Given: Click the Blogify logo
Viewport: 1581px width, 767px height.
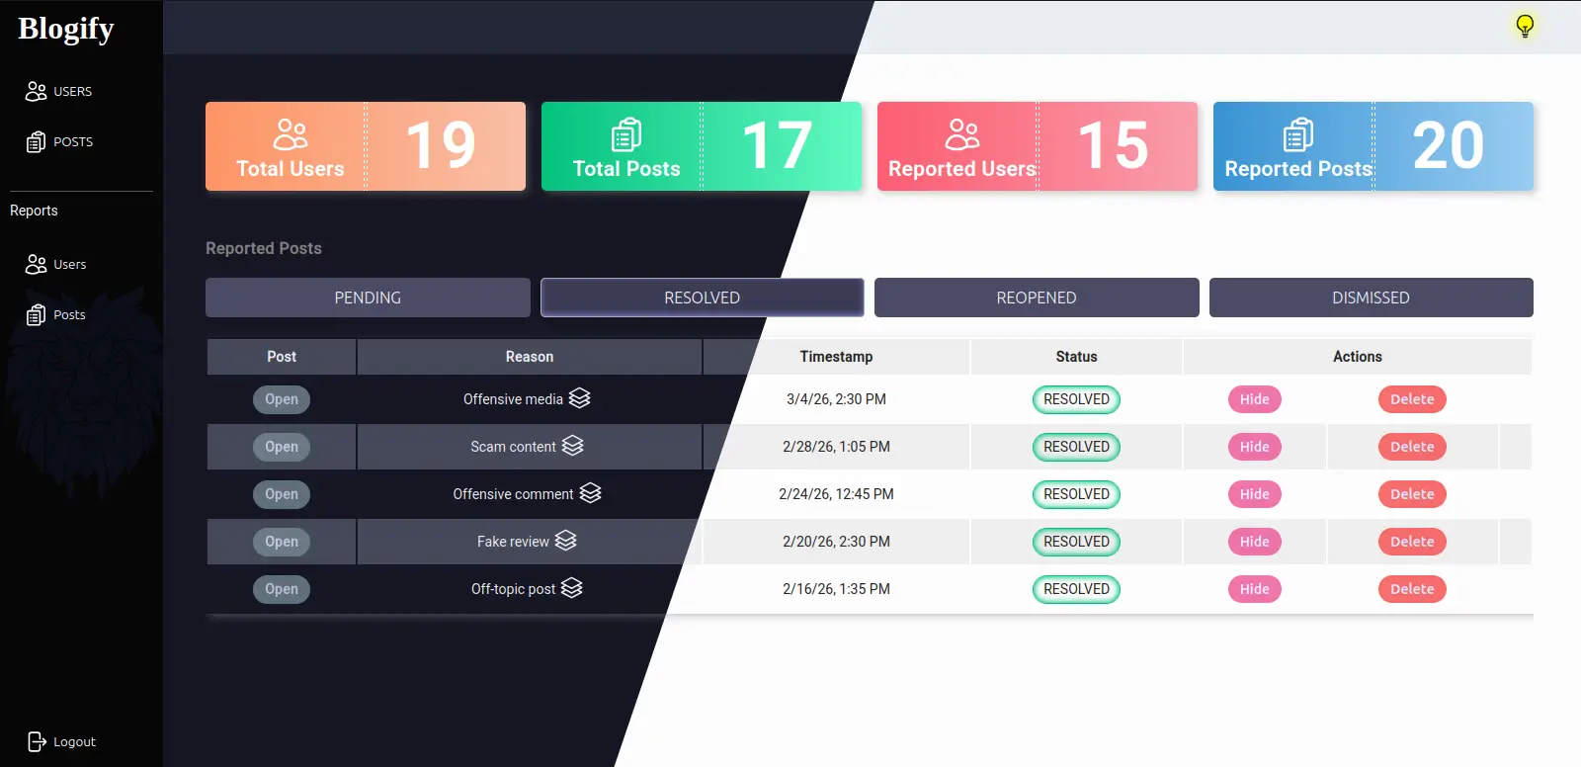Looking at the screenshot, I should coord(66,29).
